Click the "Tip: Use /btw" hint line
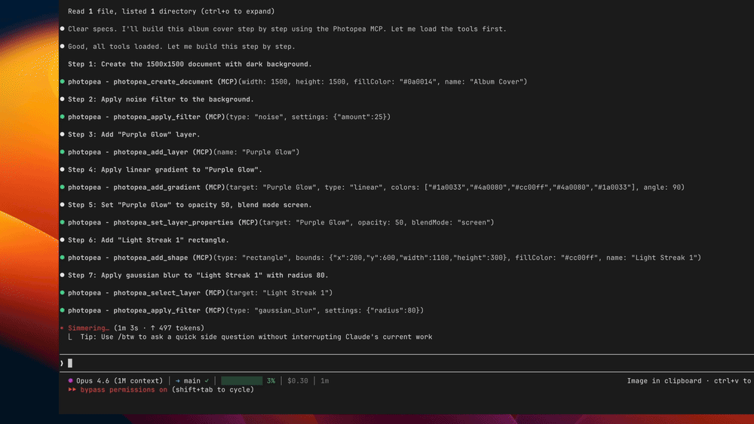Image resolution: width=754 pixels, height=424 pixels. point(256,337)
